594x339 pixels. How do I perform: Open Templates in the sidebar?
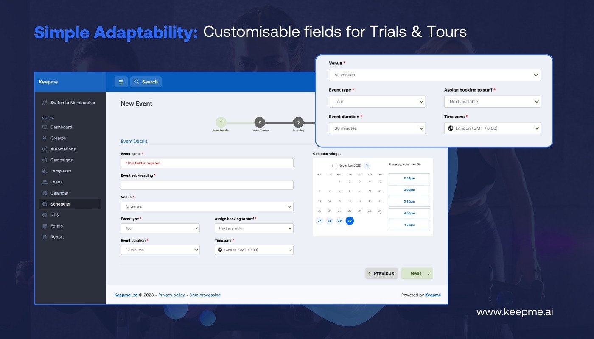coord(61,171)
